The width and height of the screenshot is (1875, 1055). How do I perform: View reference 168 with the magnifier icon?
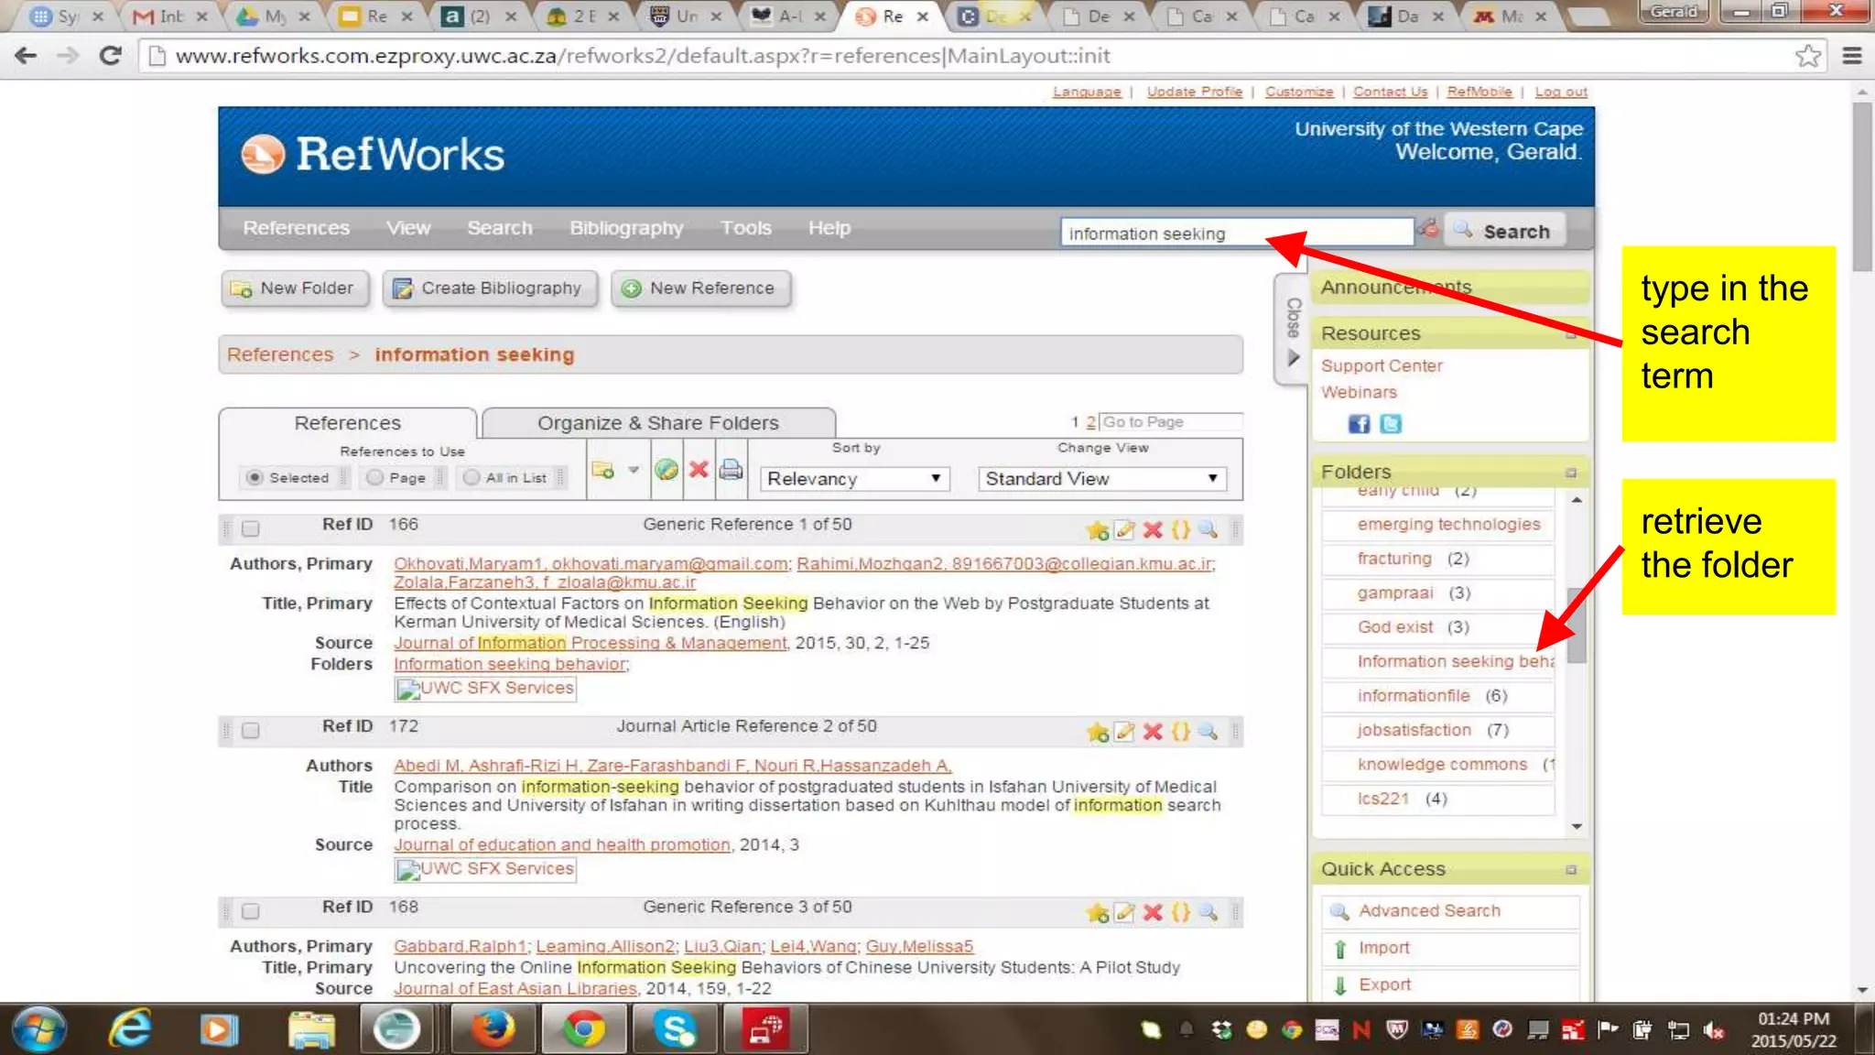click(1208, 912)
